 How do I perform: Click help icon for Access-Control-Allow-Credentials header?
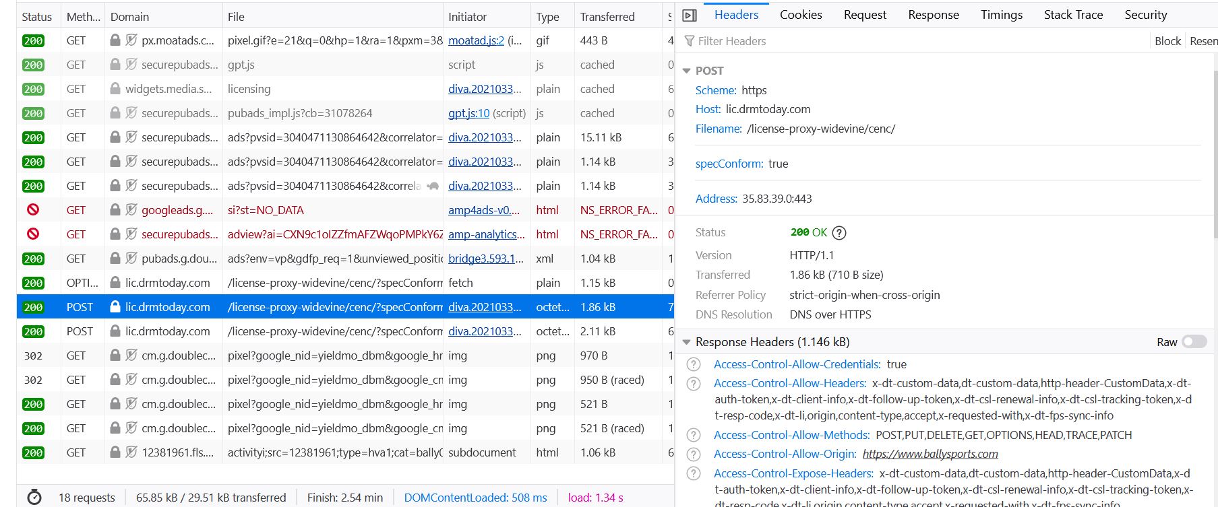coord(693,365)
